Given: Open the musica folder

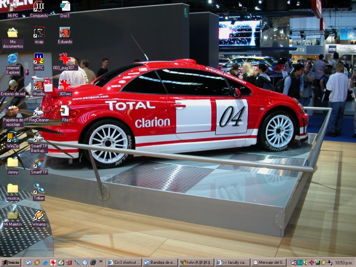Looking at the screenshot, I should pyautogui.click(x=12, y=189).
